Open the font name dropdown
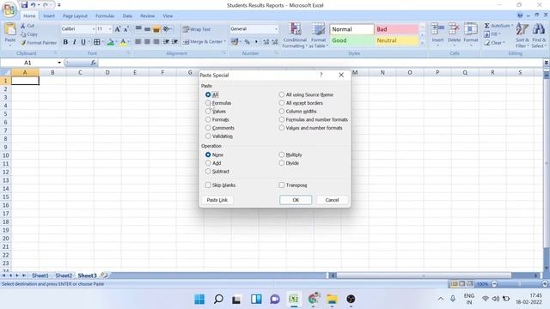Screen dimensions: 550x309 point(94,29)
